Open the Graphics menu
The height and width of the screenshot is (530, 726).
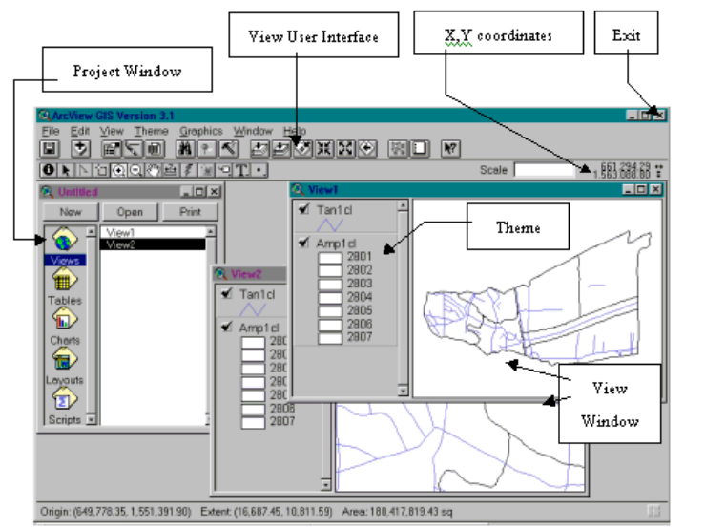(x=201, y=131)
